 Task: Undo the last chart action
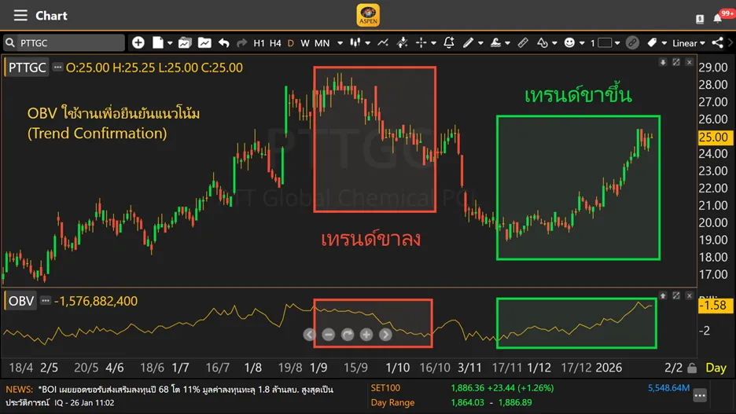224,42
